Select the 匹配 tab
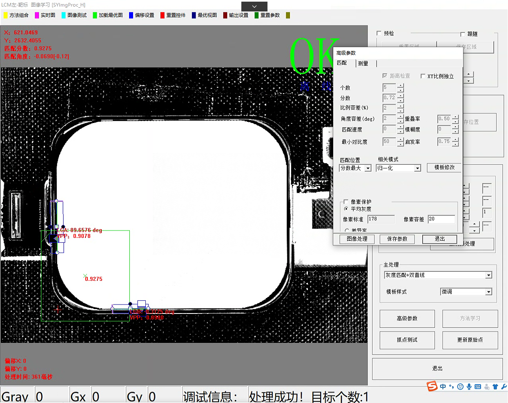This screenshot has height=403, width=508. click(x=342, y=63)
